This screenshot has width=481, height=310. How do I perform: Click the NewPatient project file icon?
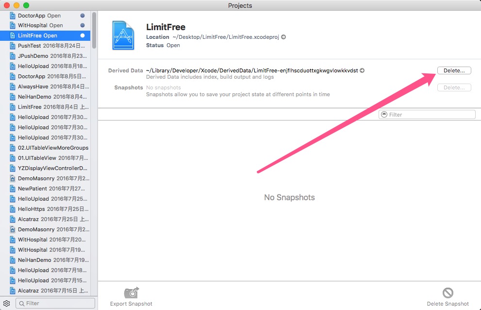(x=13, y=189)
